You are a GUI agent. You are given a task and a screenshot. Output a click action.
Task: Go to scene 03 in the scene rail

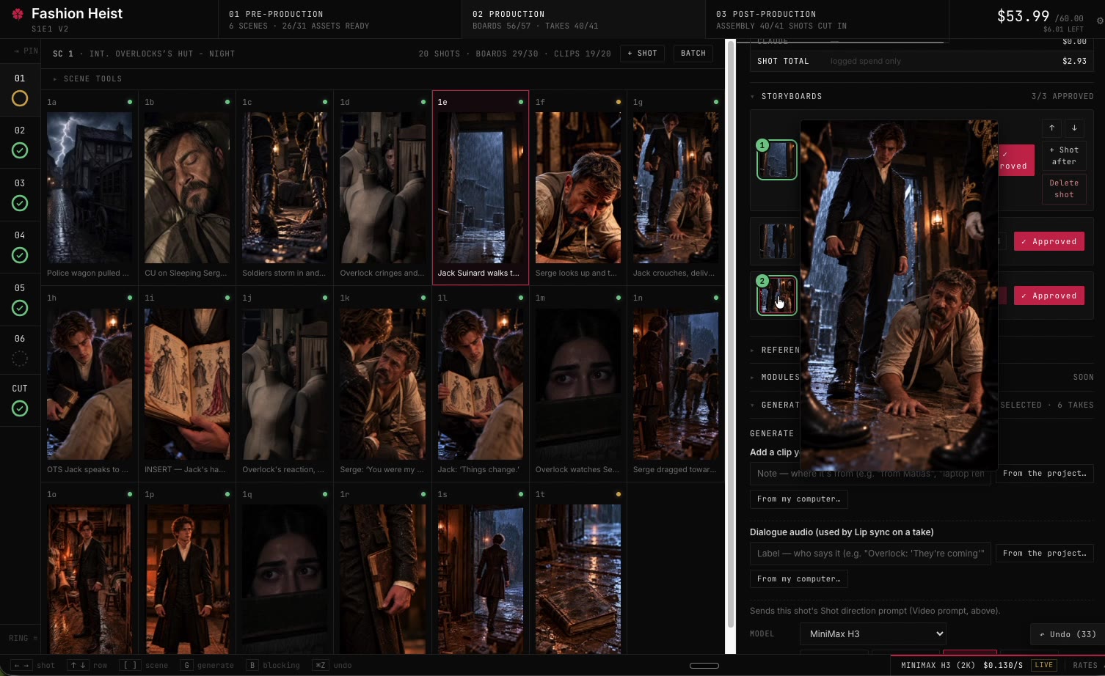point(20,194)
